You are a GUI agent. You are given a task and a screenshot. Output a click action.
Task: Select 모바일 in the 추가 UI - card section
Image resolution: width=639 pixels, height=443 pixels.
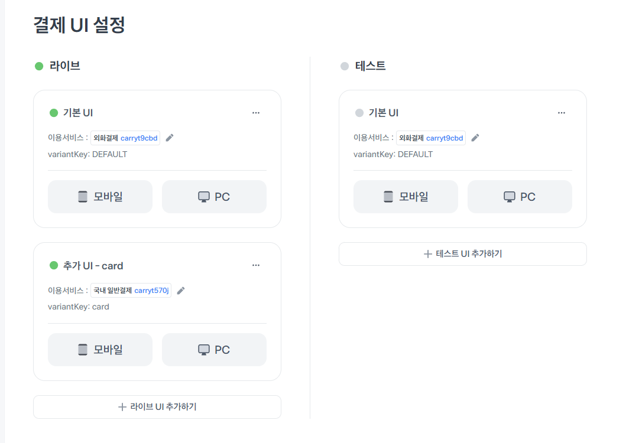[x=100, y=350]
